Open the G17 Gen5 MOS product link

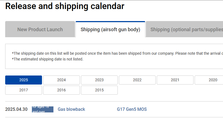132,109
